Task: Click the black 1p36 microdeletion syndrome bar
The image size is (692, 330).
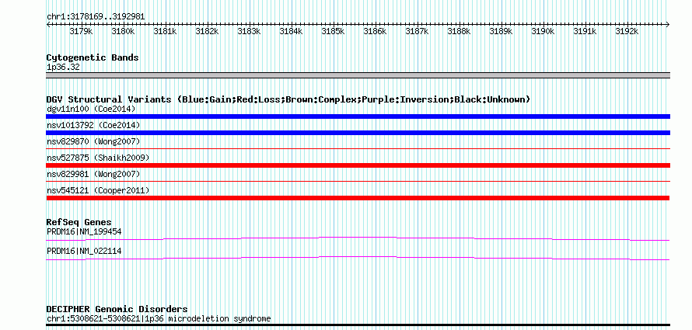Action: point(358,325)
